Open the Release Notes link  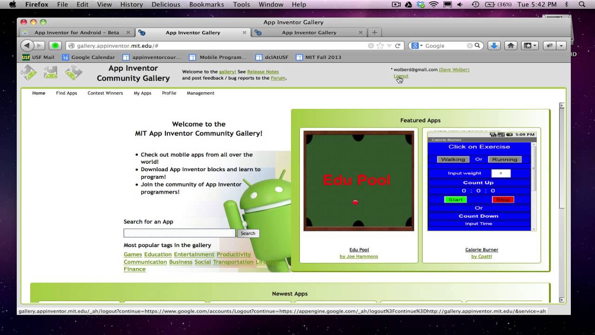[x=263, y=72]
